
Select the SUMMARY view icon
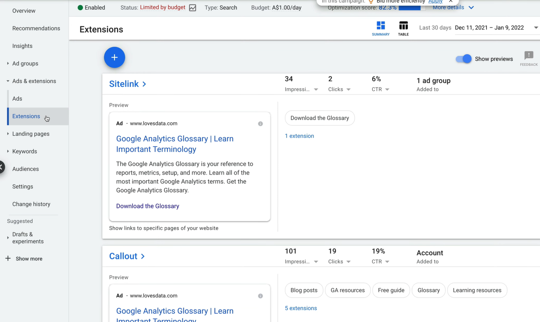380,28
